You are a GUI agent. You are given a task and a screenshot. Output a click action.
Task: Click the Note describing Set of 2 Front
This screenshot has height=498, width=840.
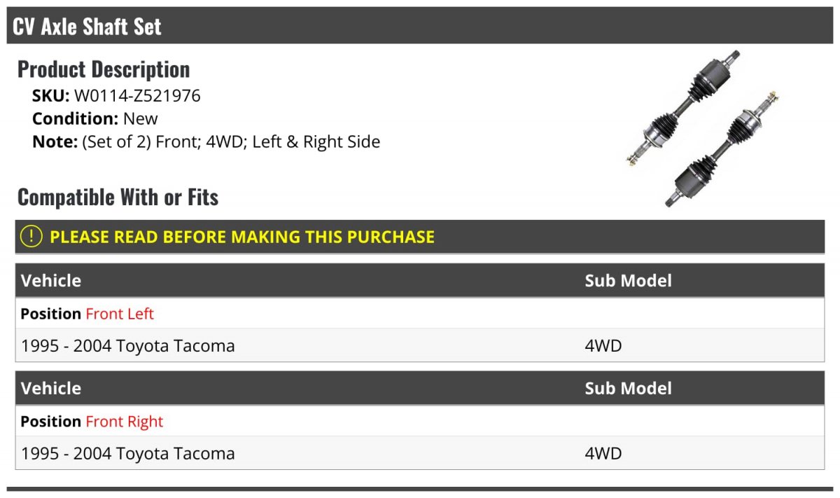point(206,141)
